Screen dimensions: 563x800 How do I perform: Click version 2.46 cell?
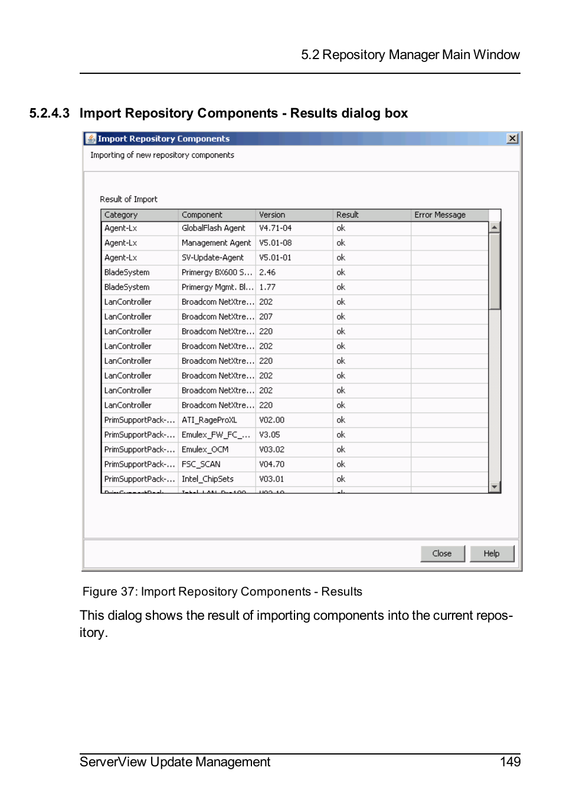tap(294, 272)
